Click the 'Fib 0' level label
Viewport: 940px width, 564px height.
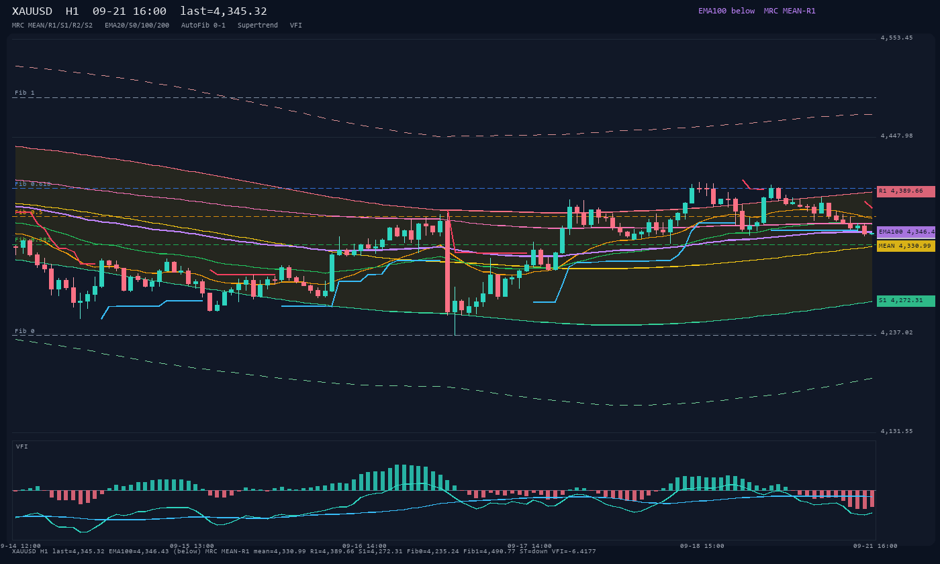(x=25, y=331)
